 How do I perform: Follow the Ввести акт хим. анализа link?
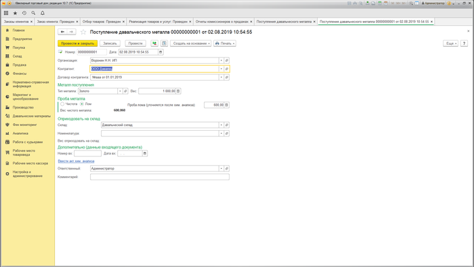tap(76, 161)
